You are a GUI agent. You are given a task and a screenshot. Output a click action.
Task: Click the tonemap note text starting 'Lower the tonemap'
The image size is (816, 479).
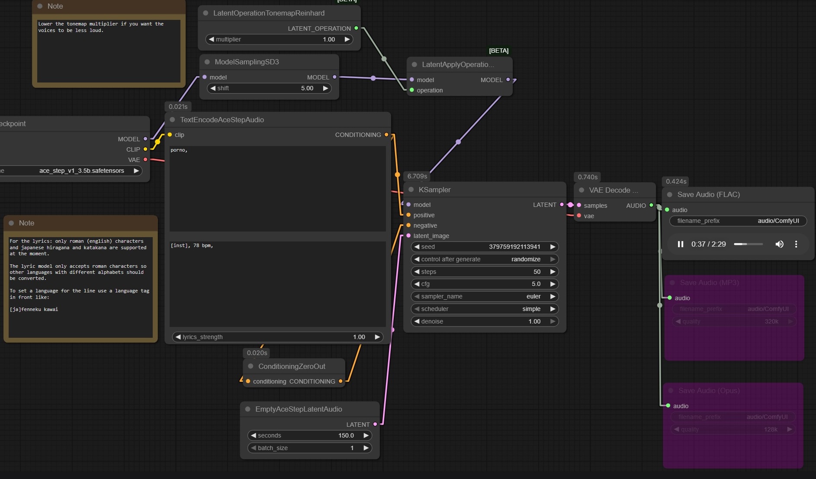[101, 27]
